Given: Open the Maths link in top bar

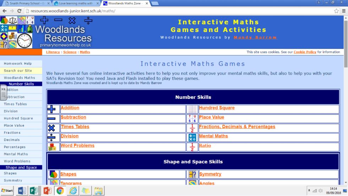Looking at the screenshot, I should click(85, 52).
